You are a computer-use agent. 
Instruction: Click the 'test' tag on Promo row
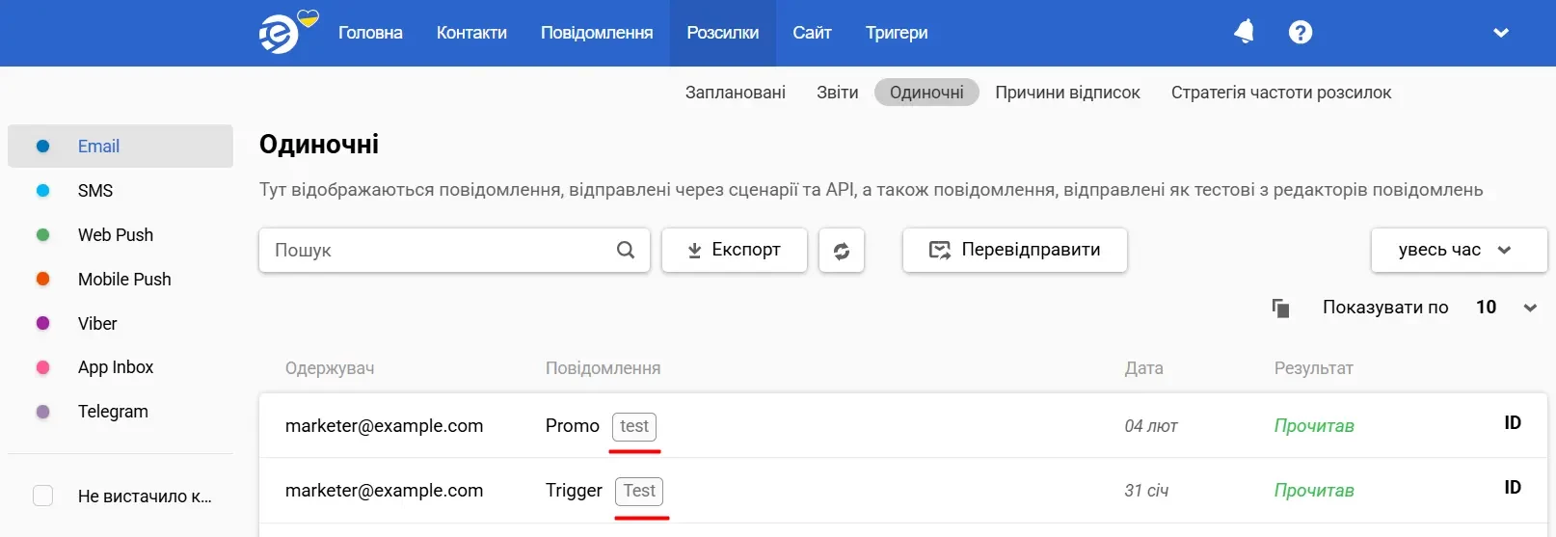click(634, 426)
